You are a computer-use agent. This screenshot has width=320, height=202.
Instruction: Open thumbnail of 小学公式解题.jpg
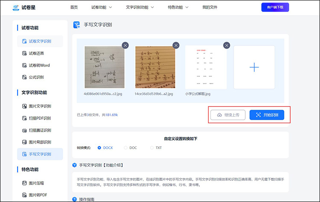tap(206, 67)
